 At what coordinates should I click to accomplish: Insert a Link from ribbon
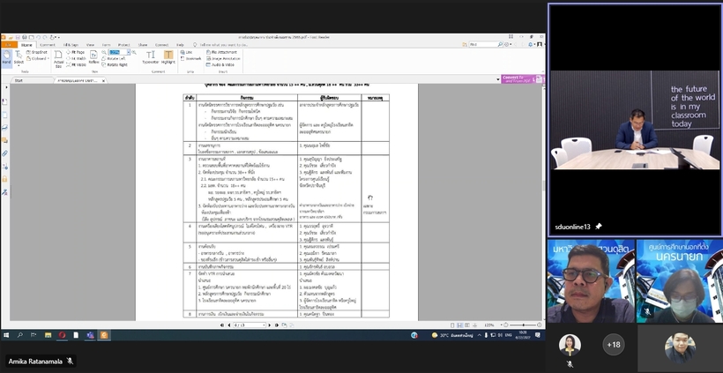187,53
